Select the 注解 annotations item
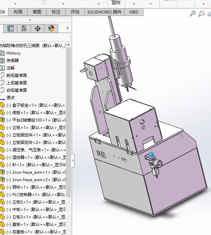Viewport: 211px width, 235px height. [11, 68]
